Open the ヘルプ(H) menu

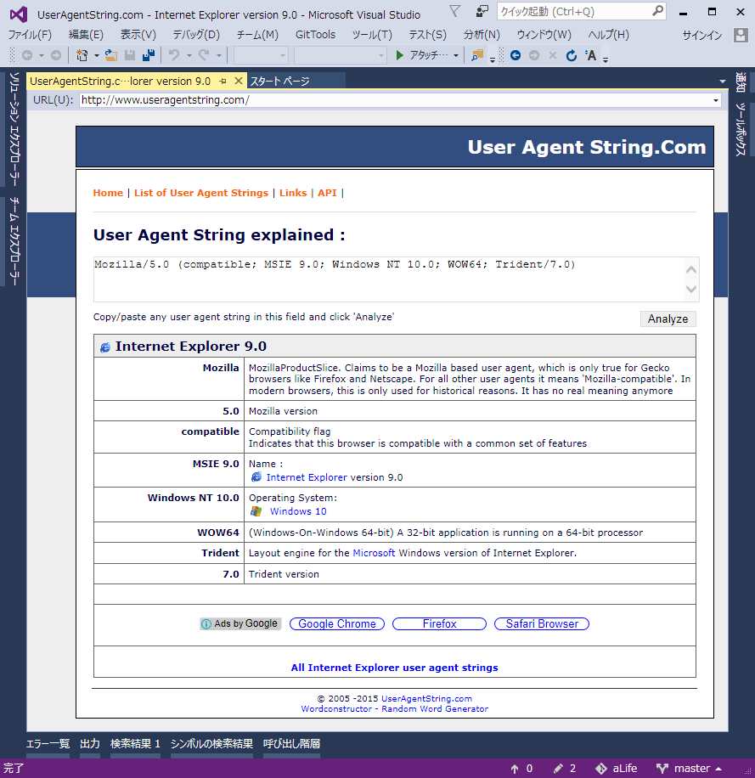[x=608, y=35]
